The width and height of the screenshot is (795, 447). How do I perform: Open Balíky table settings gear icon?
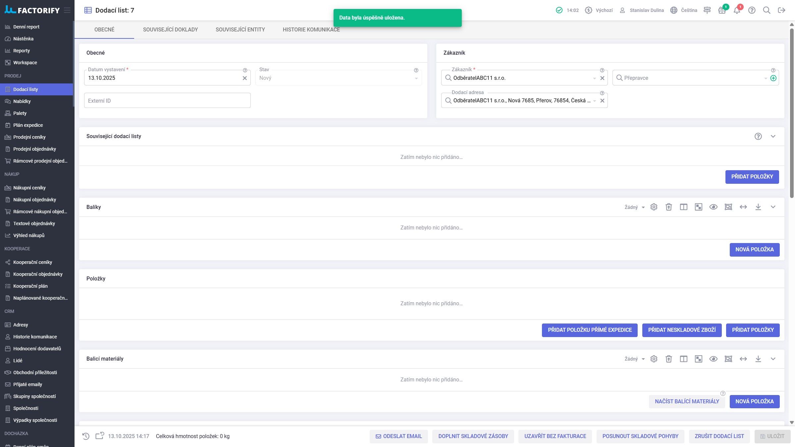654,207
